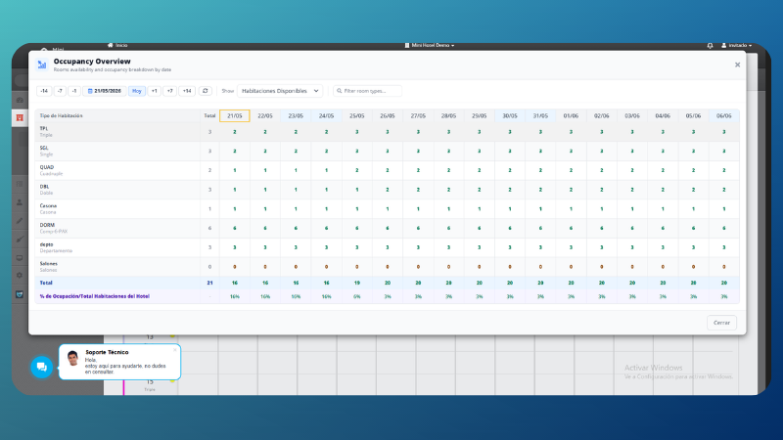
Task: Click the Soporte Tecnico agent avatar
Action: pos(72,358)
